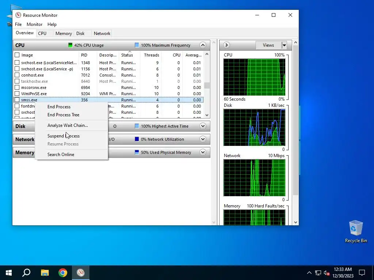374x280 pixels.
Task: Open Windows Start menu
Action: 9,273
